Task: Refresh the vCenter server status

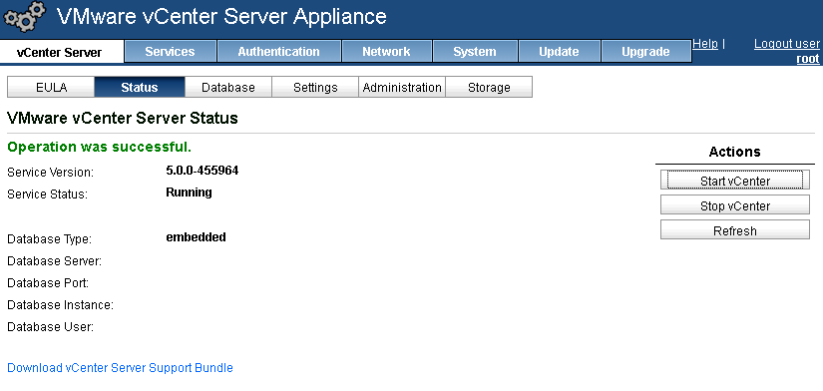Action: [735, 230]
